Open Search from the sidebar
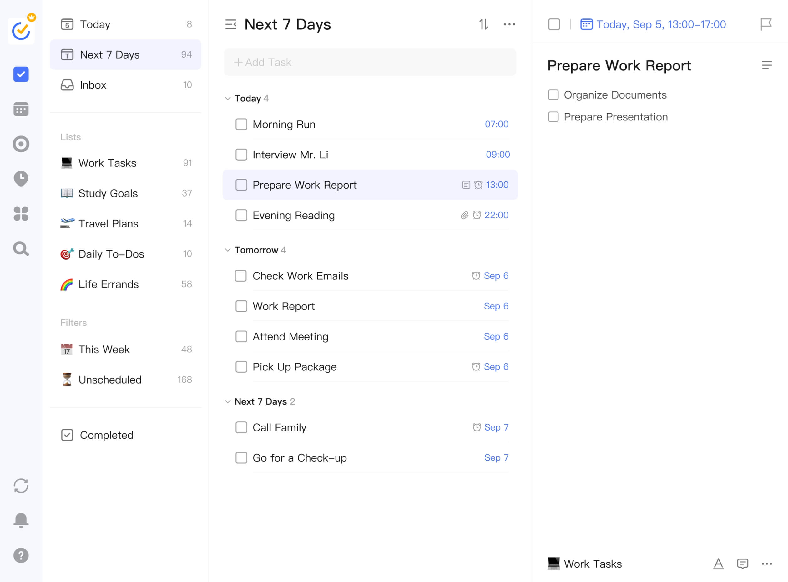 pos(21,249)
